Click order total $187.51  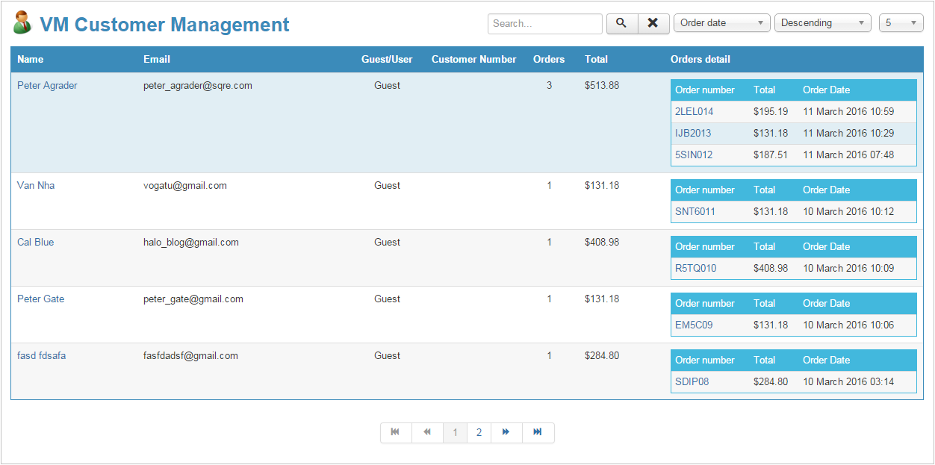771,155
